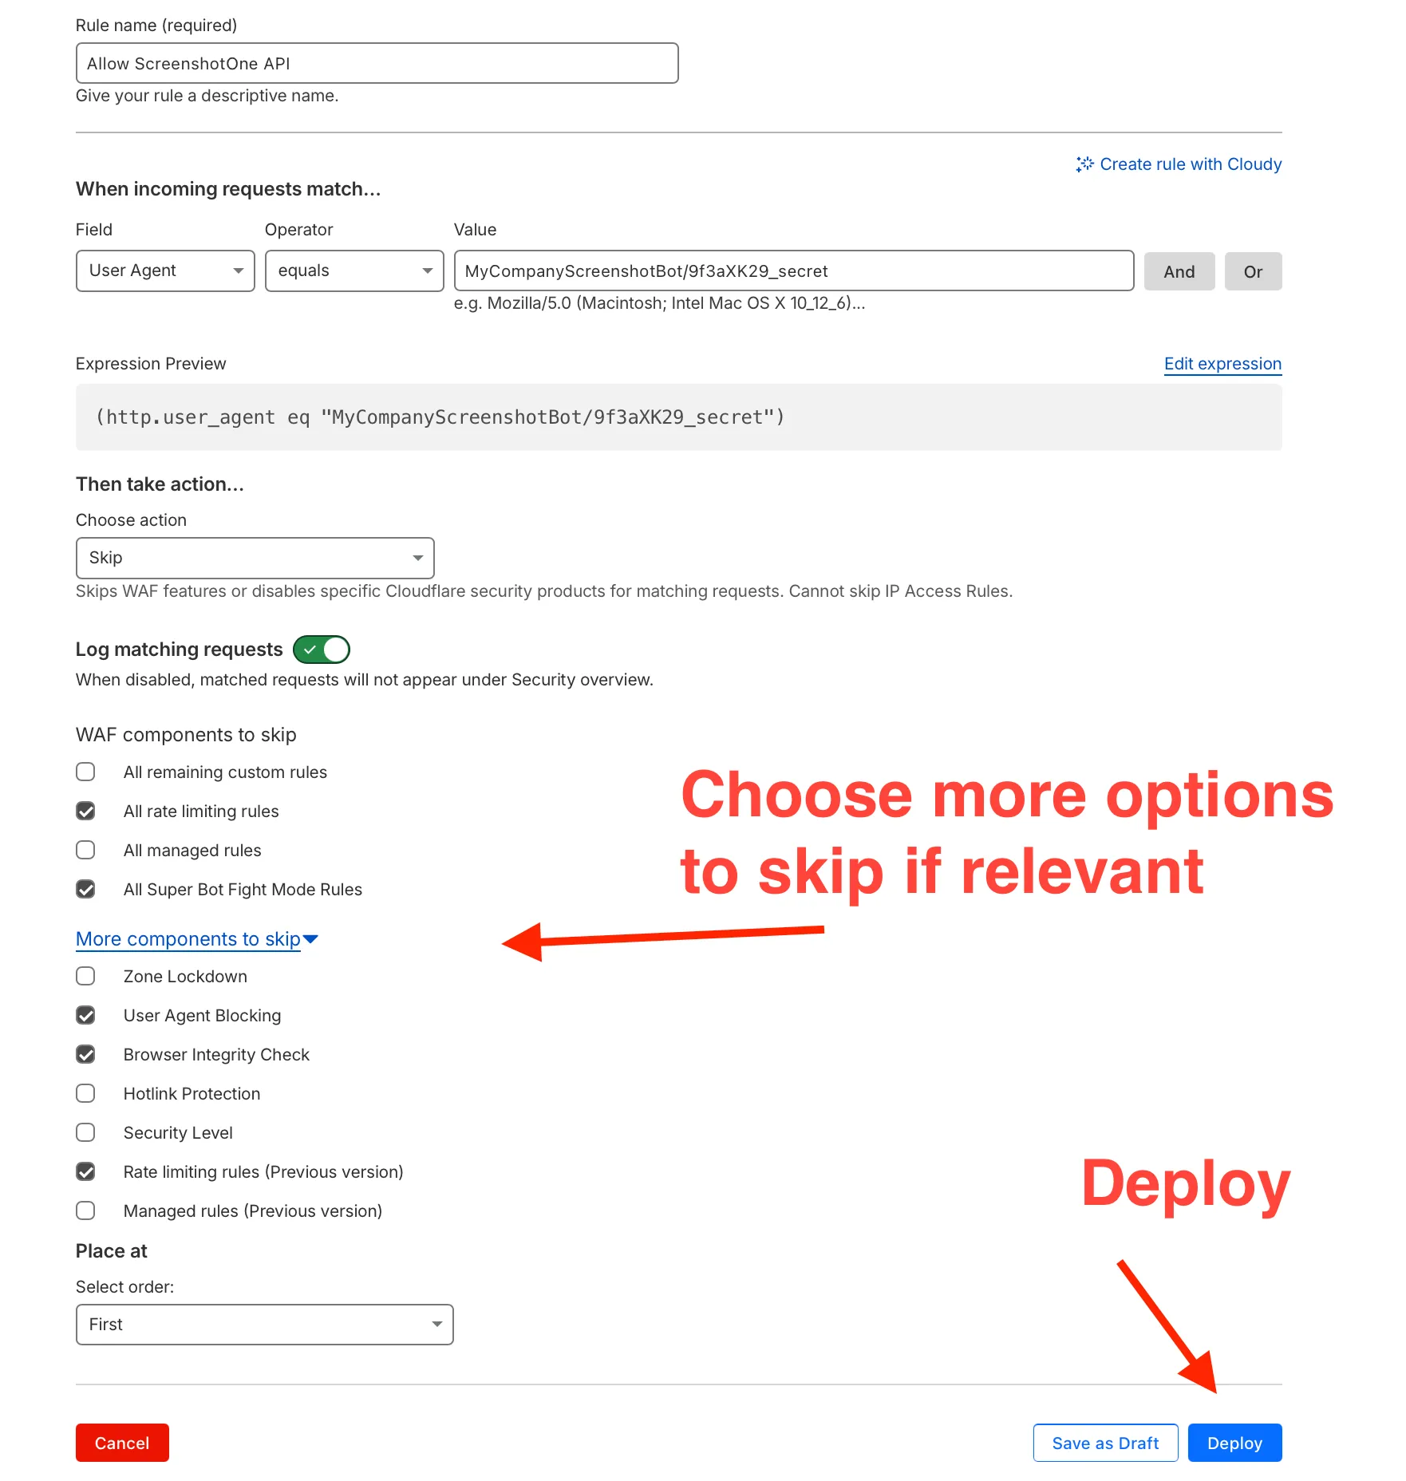Enable Zone Lockdown skip option

[85, 975]
